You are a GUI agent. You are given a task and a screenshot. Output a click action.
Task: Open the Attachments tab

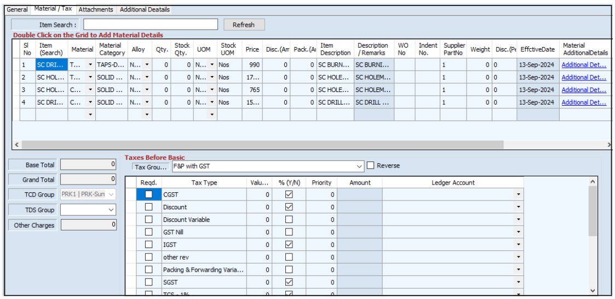(96, 10)
